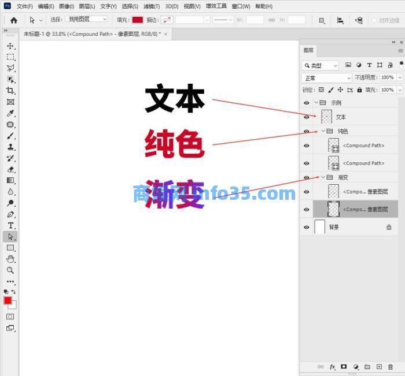The image size is (405, 376).
Task: Select the Frame tool
Action: tap(10, 102)
